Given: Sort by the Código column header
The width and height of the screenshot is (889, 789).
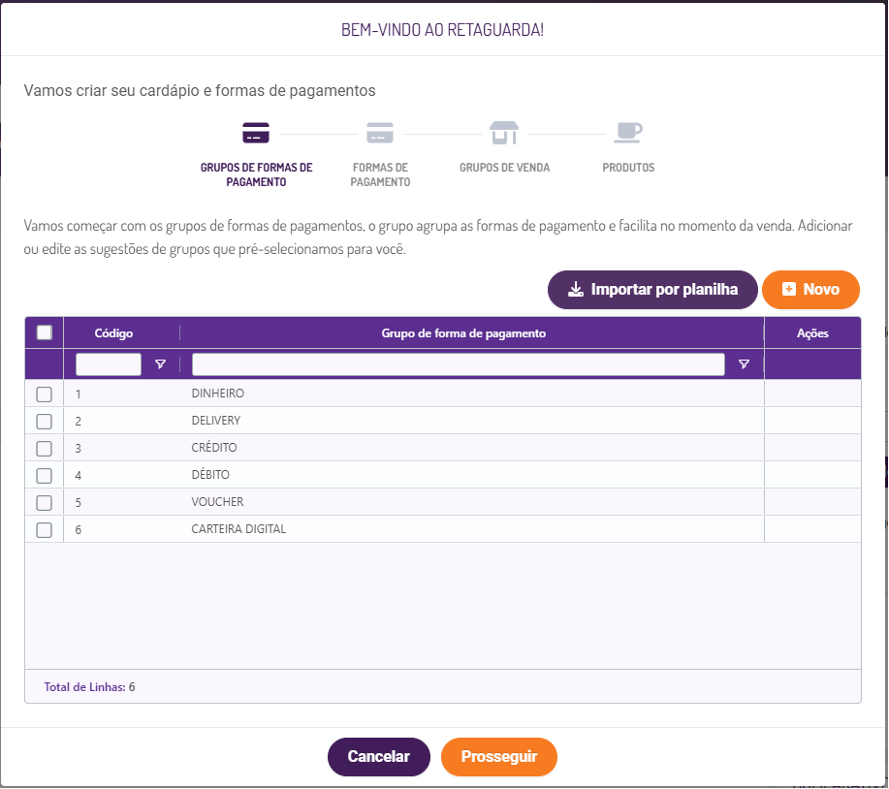Looking at the screenshot, I should [x=113, y=333].
